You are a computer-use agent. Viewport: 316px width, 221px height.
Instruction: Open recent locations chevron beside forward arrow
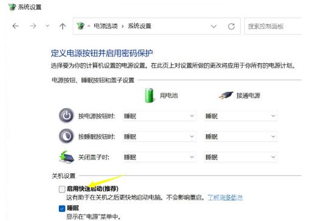click(47, 26)
